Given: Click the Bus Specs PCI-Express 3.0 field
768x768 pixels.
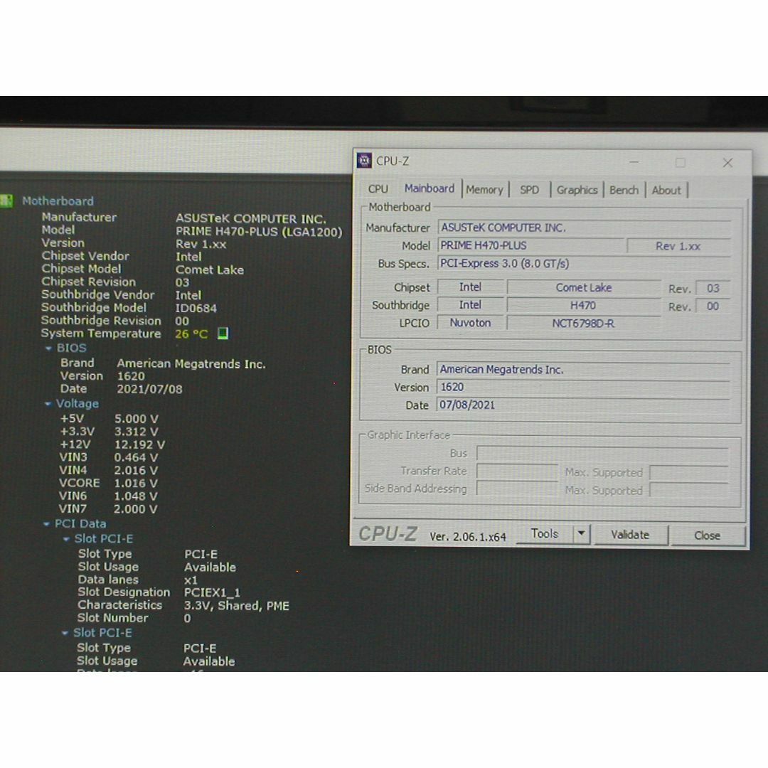Looking at the screenshot, I should [x=584, y=264].
